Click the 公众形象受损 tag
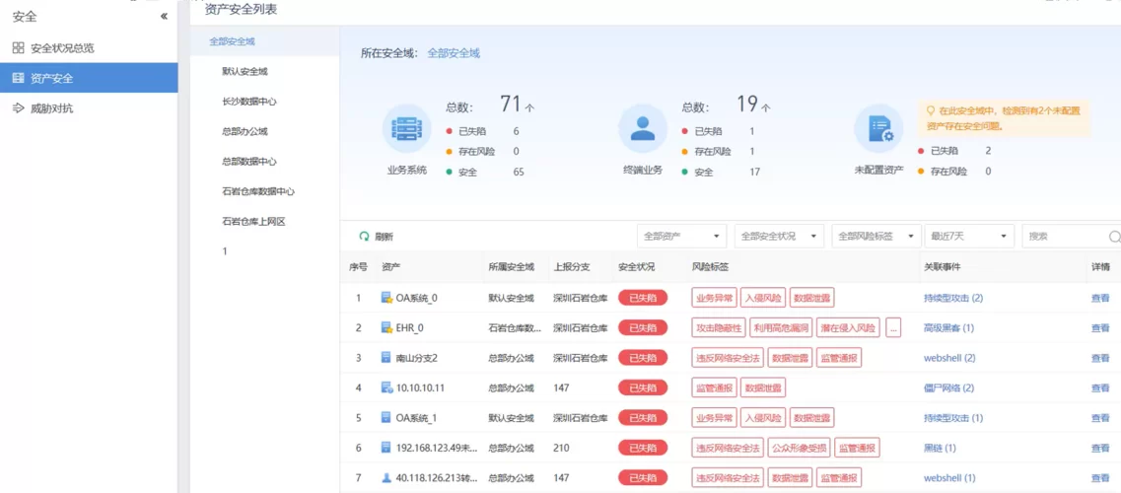Screen dimensions: 1121x493 [800, 448]
